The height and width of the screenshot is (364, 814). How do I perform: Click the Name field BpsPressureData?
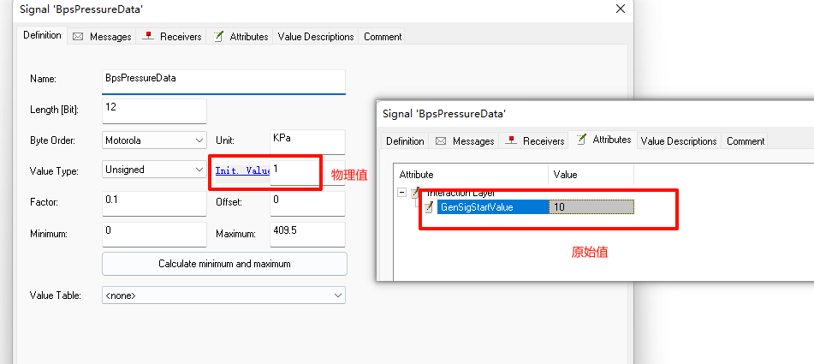click(223, 81)
